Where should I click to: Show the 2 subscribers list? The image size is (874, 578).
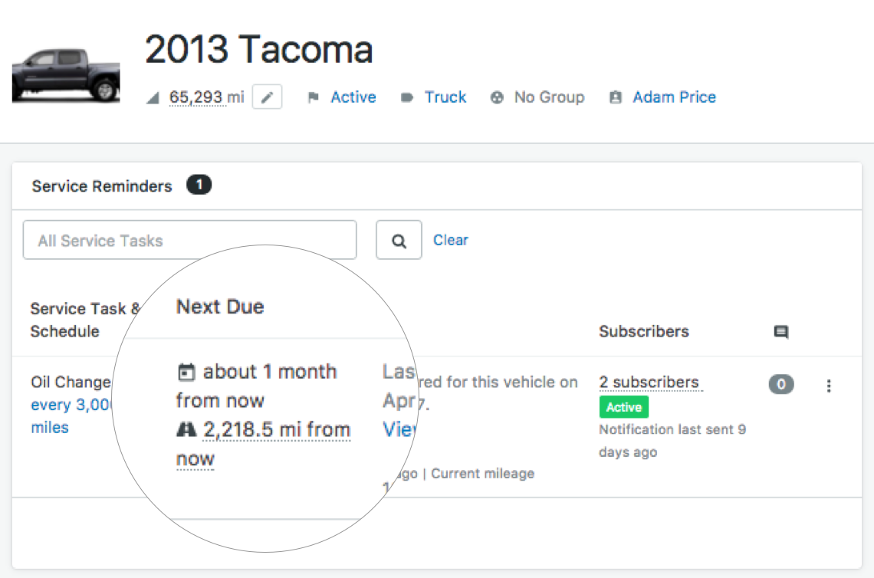(x=649, y=382)
